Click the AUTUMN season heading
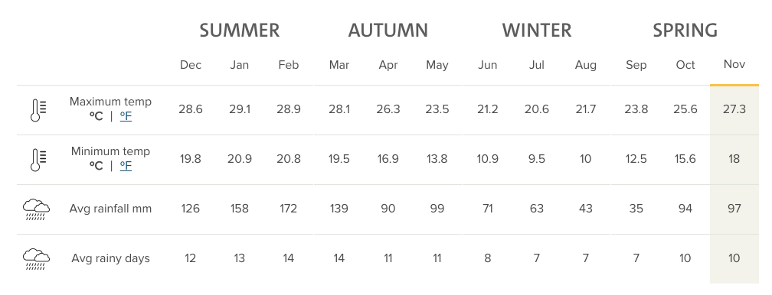This screenshot has width=772, height=295. tap(388, 31)
